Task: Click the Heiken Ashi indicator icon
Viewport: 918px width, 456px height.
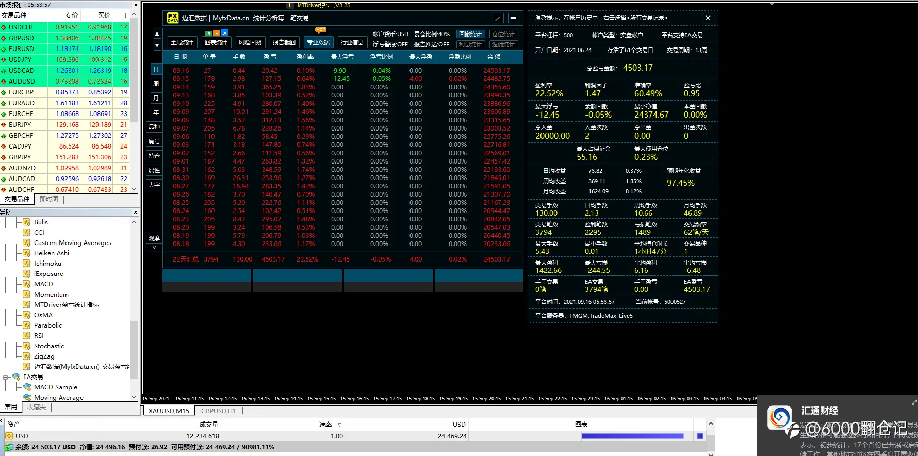Action: point(27,253)
